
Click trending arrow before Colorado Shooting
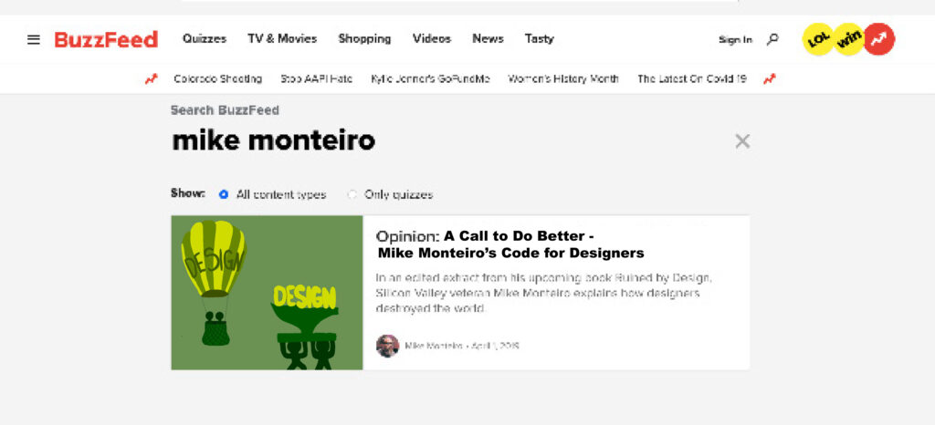(x=152, y=78)
